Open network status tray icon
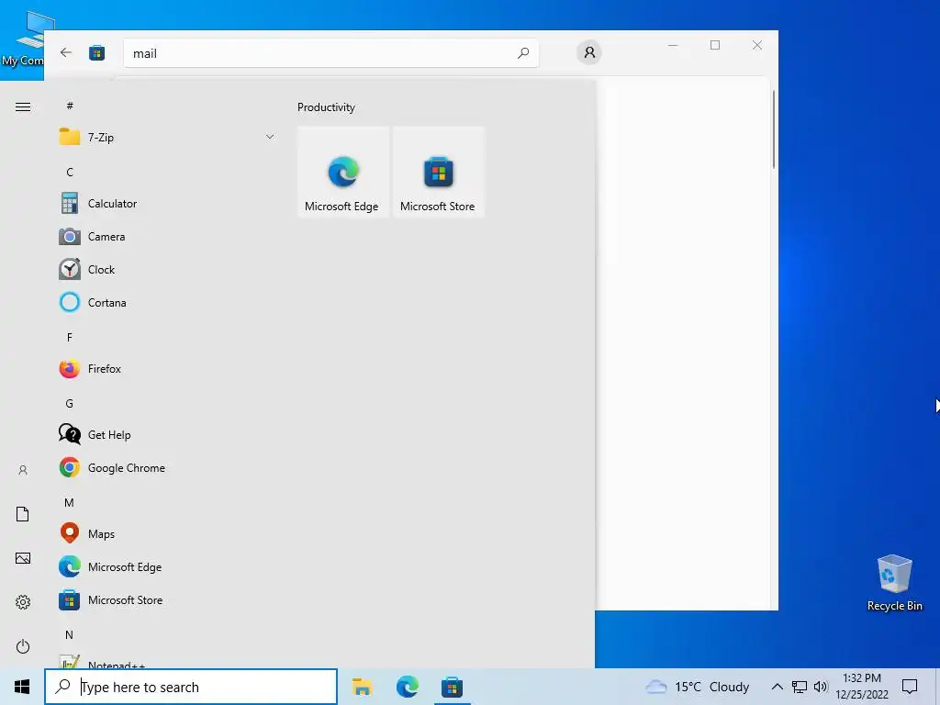 coord(800,687)
